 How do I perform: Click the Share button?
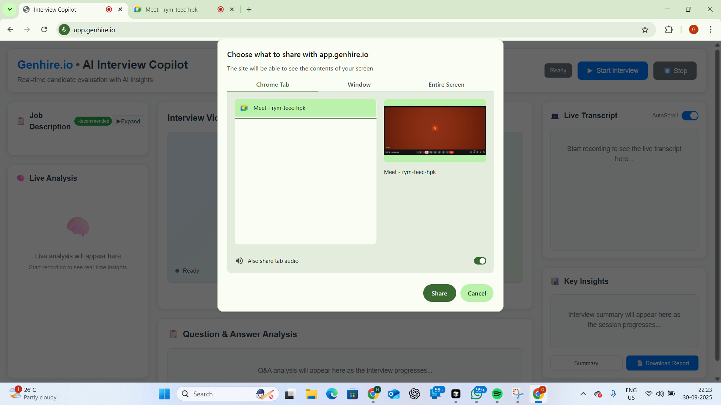pos(439,293)
